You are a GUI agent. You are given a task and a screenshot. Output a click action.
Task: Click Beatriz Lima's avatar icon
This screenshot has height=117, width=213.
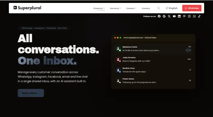pos(118,70)
